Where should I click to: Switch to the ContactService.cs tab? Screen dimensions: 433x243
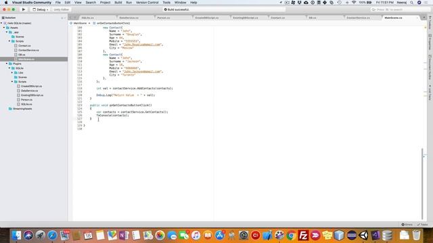[x=358, y=18]
